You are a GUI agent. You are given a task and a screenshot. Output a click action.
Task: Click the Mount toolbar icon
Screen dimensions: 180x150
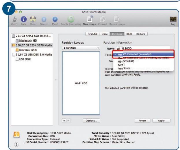pos(44,19)
